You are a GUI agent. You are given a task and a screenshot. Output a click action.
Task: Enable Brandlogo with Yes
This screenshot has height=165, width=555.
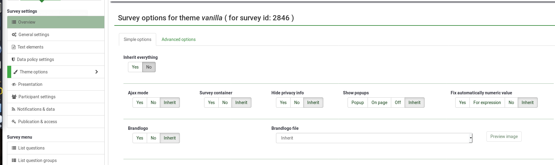tap(140, 138)
